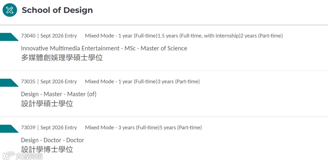Click Mixed Mode 3 years/5 years text
The width and height of the screenshot is (328, 162).
143,127
